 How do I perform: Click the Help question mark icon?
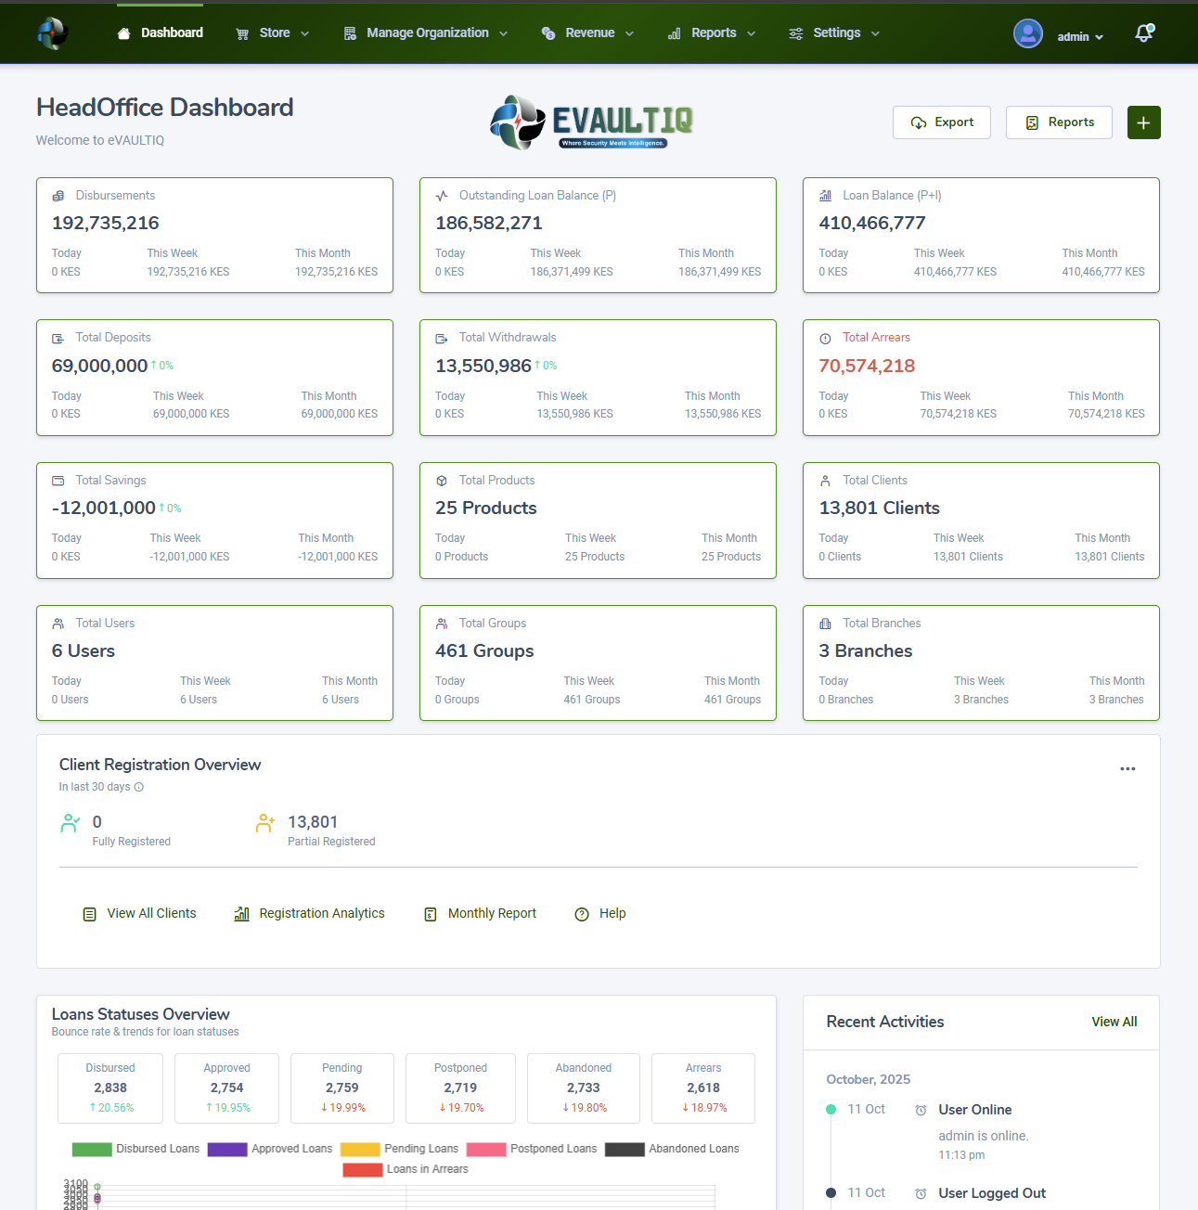582,914
